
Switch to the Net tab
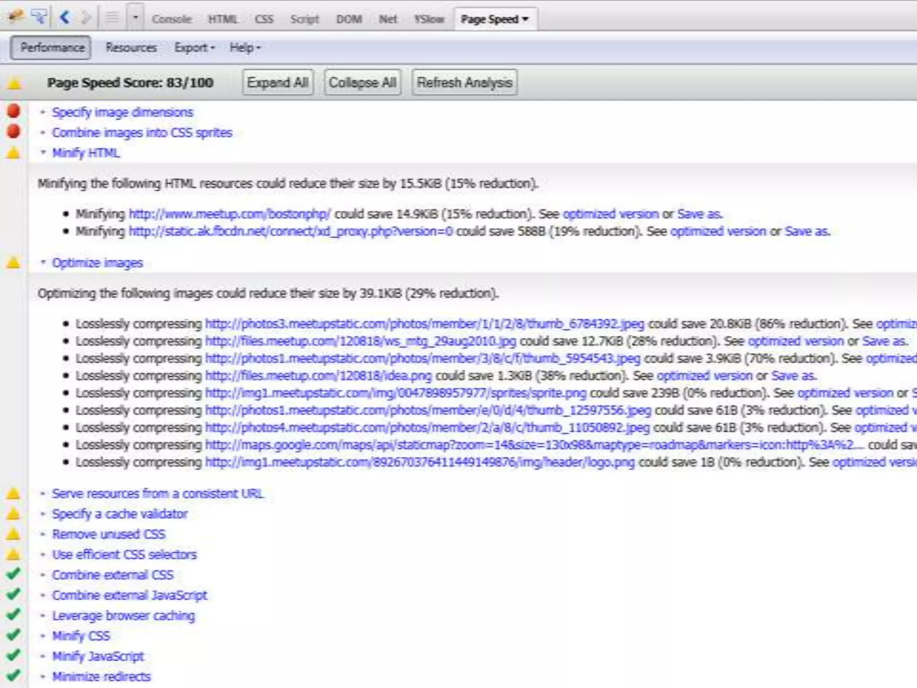[387, 19]
